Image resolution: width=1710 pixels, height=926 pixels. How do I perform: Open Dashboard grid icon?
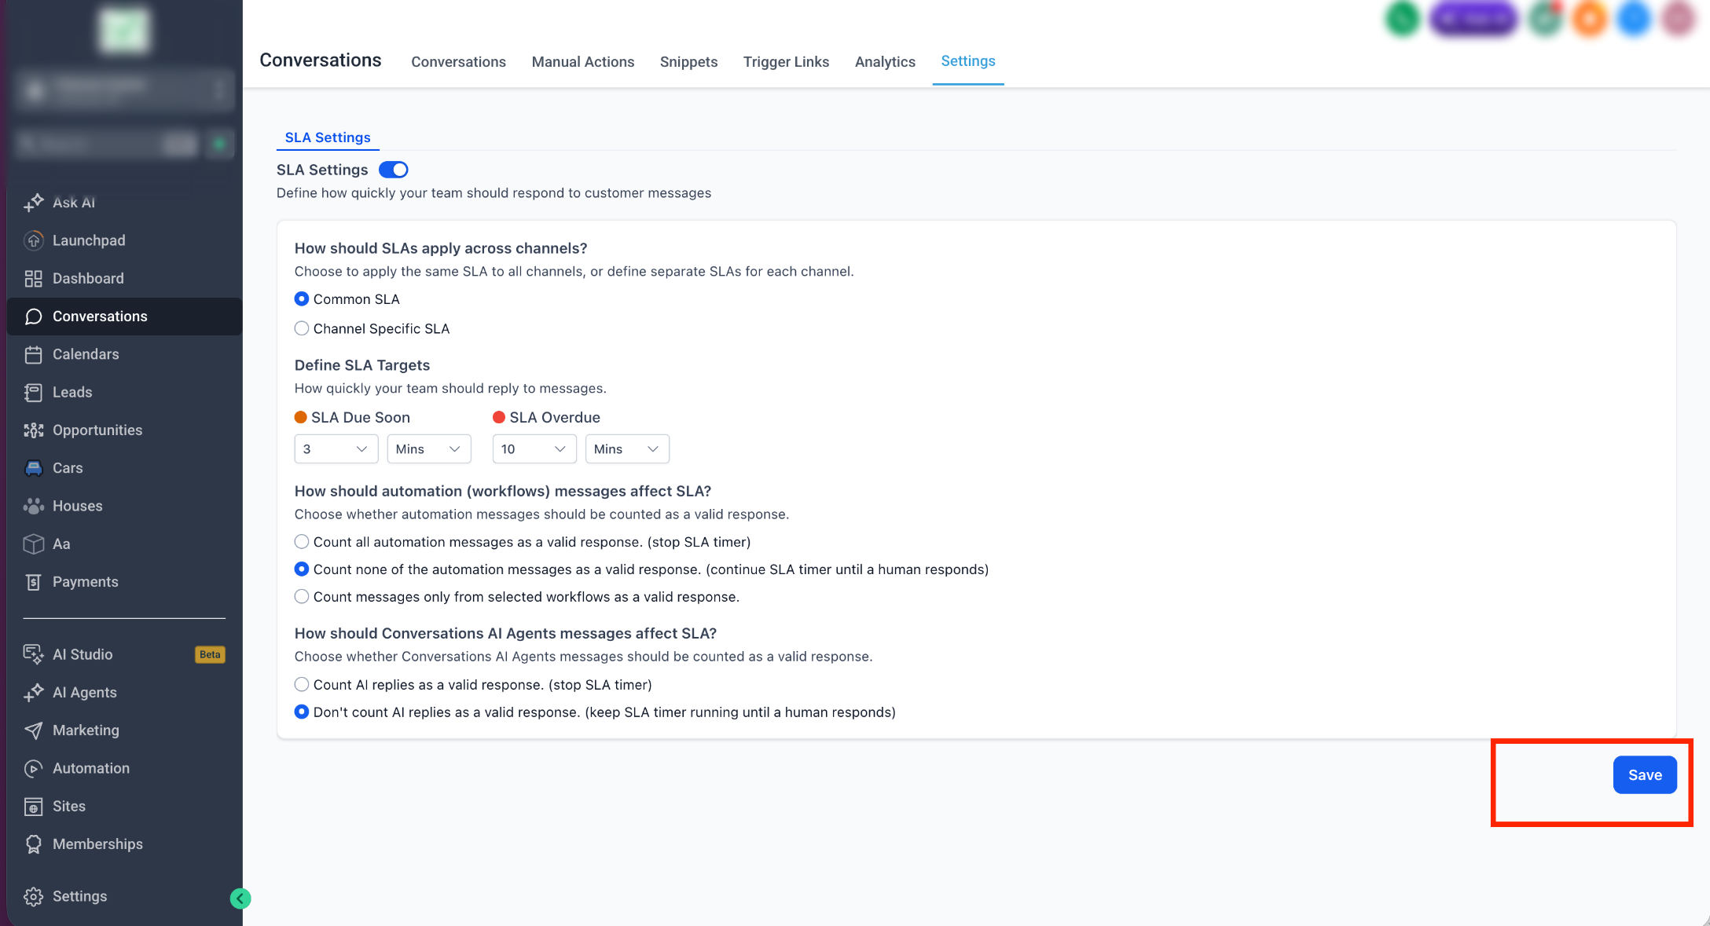[33, 278]
